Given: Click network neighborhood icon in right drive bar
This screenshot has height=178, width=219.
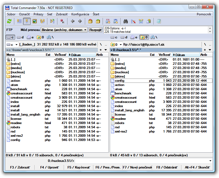Looking at the screenshot, I should (x=154, y=37).
